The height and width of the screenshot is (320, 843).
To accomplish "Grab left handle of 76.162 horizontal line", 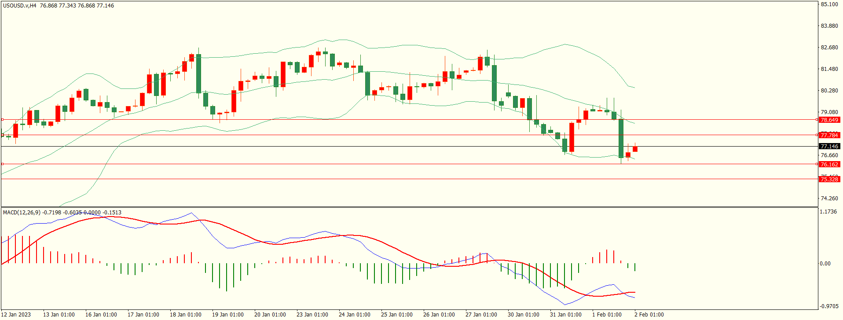I will point(3,164).
